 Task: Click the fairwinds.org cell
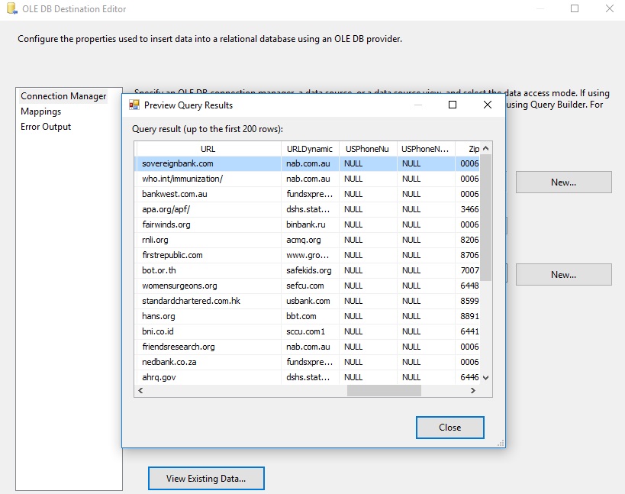click(208, 224)
